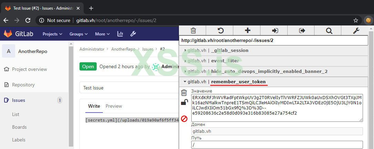Reload the browser page

(28, 20)
